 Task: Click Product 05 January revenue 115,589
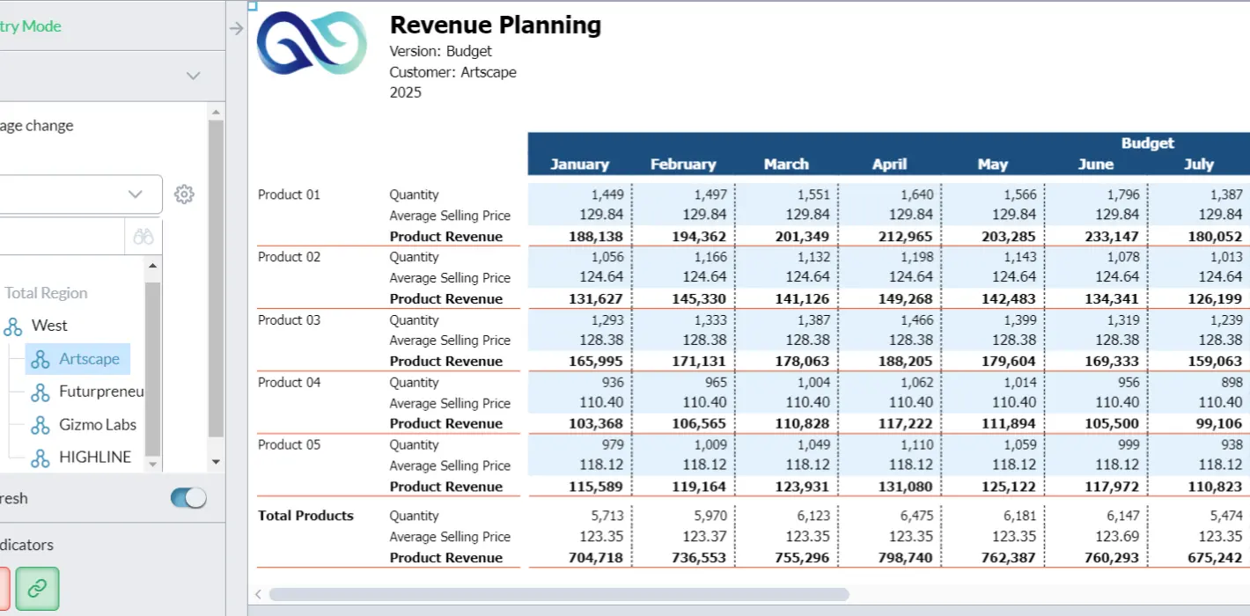597,486
